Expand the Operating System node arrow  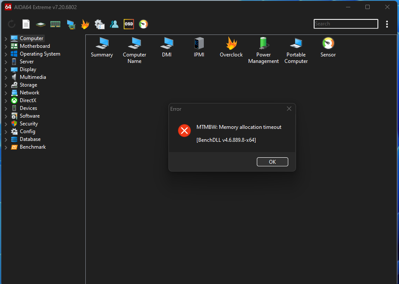[x=6, y=54]
